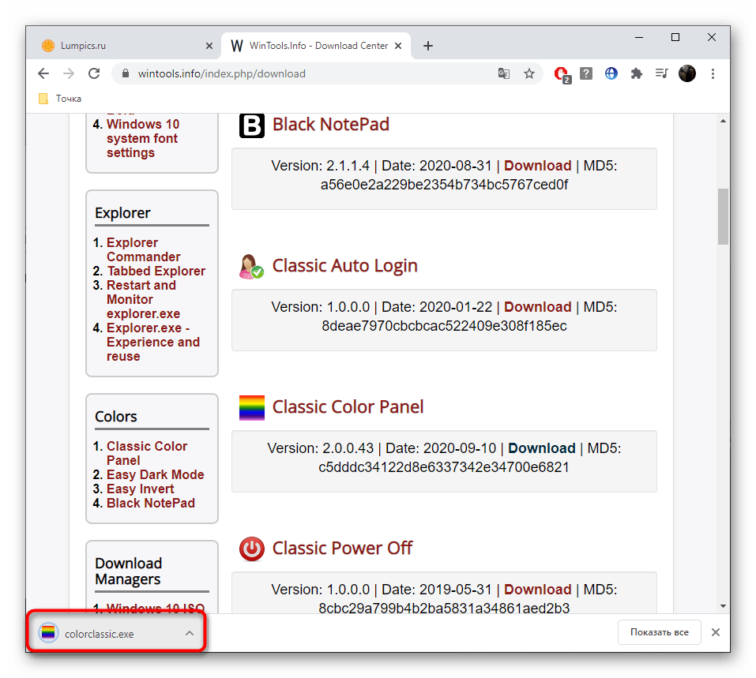Viewport: 756px width, 678px height.
Task: Close the downloads bar
Action: click(715, 632)
